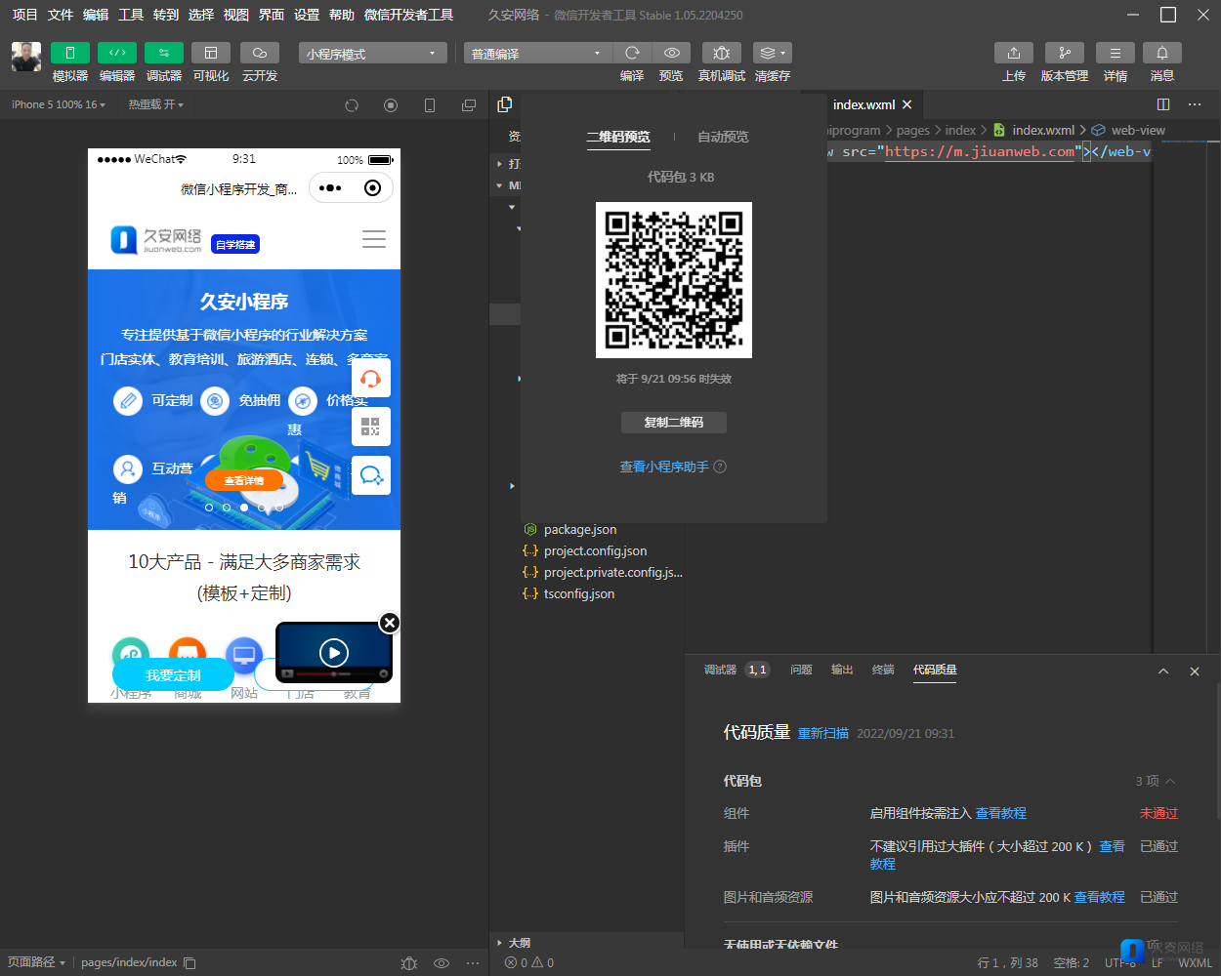Click the status bar preview eye icon

[x=442, y=963]
